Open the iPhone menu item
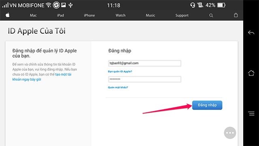Screen dimensions: 259x146 pos(89,15)
